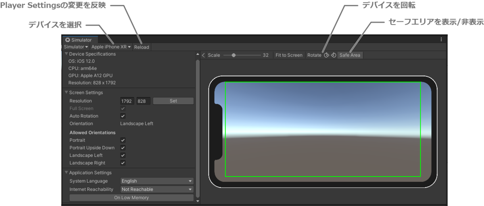
Task: Toggle the Safe Area display button
Action: 350,55
